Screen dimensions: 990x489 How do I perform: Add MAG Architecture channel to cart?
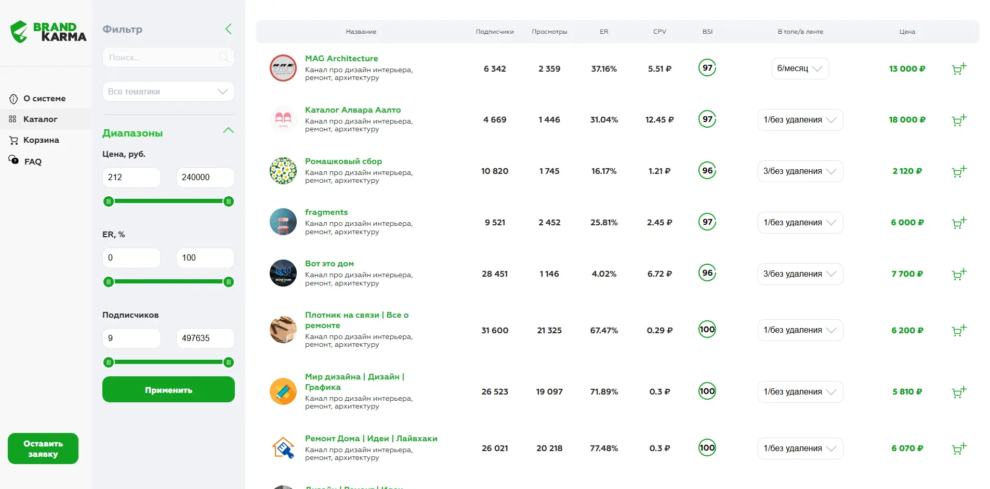[x=959, y=69]
